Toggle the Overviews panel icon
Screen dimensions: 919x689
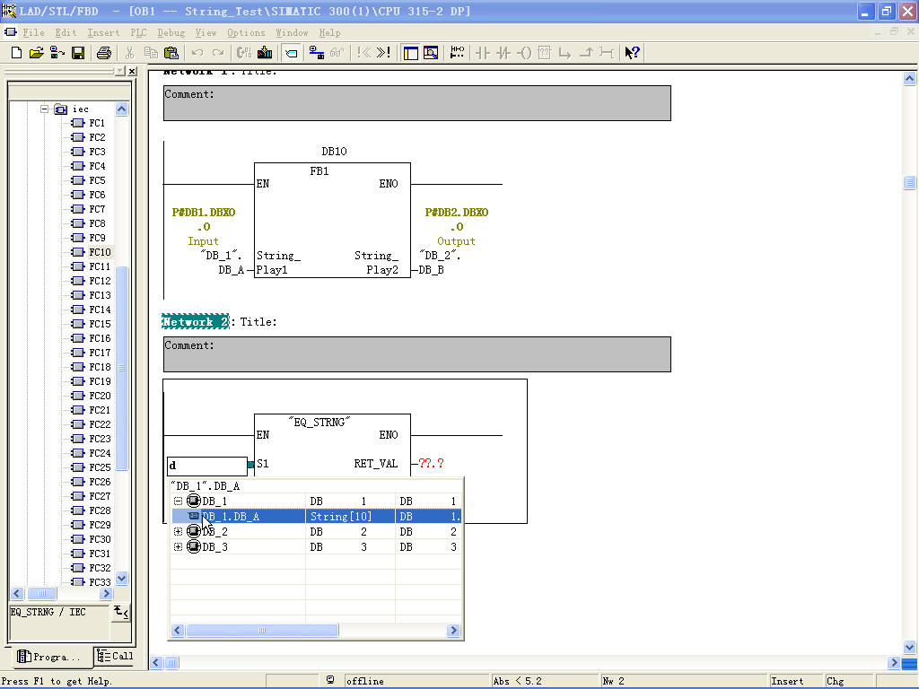(411, 53)
